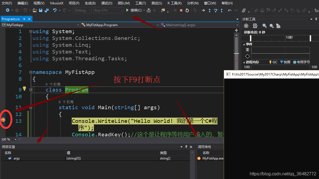Stop debugging with the red square icon

click(x=181, y=10)
